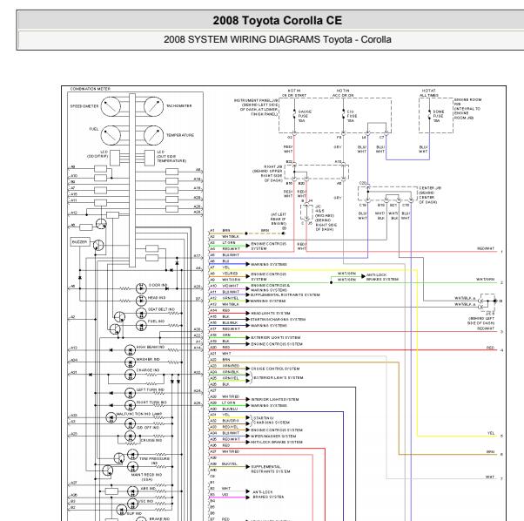
Task: Click the STARTING/CHARGING SYSTEM label near pin A15
Action: (x=278, y=320)
